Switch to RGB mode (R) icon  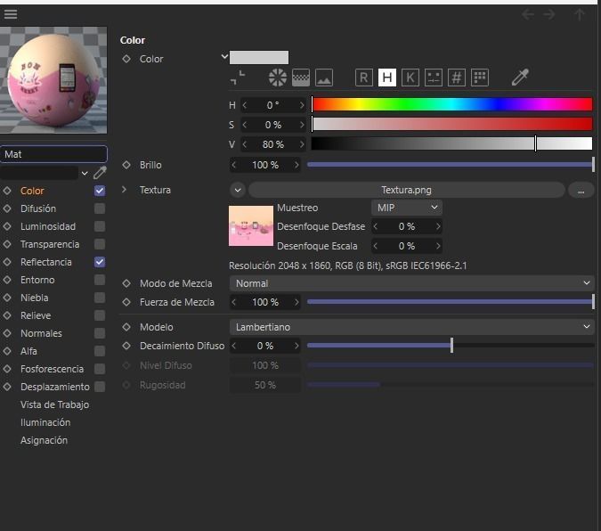pyautogui.click(x=364, y=78)
